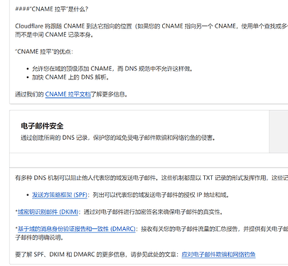Open the 应对电子邮件欺骗和网络钓鱼 article link
This screenshot has width=288, height=266.
coord(218,255)
